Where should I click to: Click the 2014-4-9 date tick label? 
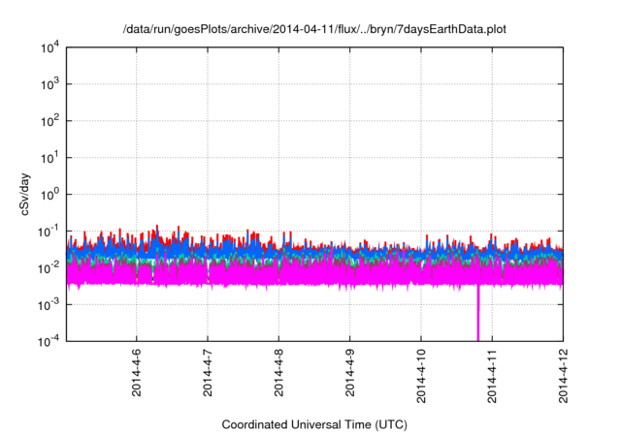coord(349,372)
